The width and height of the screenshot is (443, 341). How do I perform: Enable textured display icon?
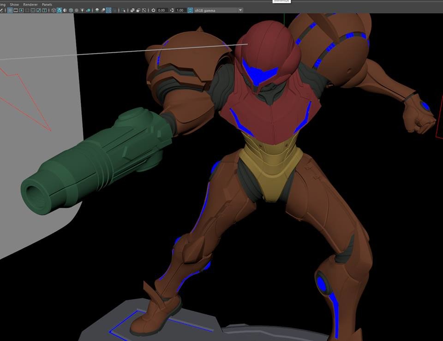click(x=77, y=10)
